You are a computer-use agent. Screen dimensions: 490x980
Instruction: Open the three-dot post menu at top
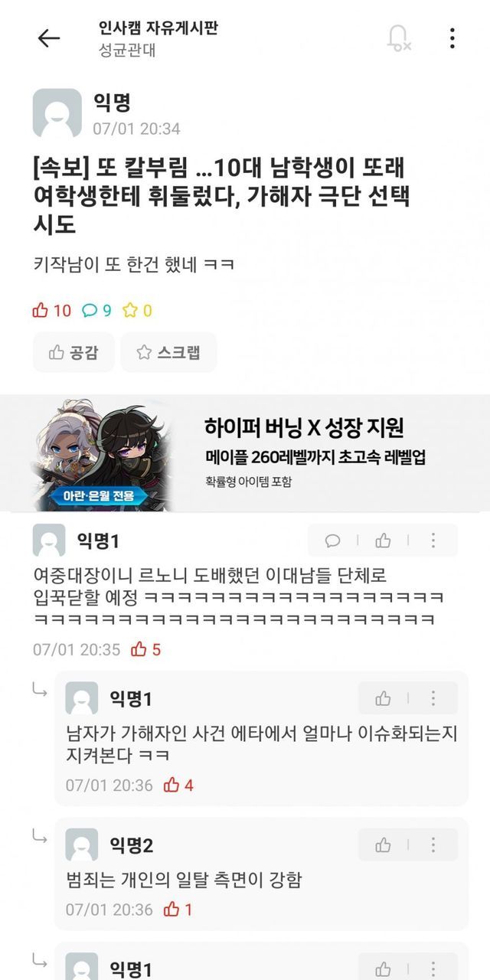[x=452, y=38]
